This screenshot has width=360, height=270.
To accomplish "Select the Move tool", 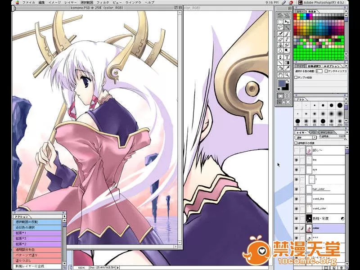I will [287, 22].
